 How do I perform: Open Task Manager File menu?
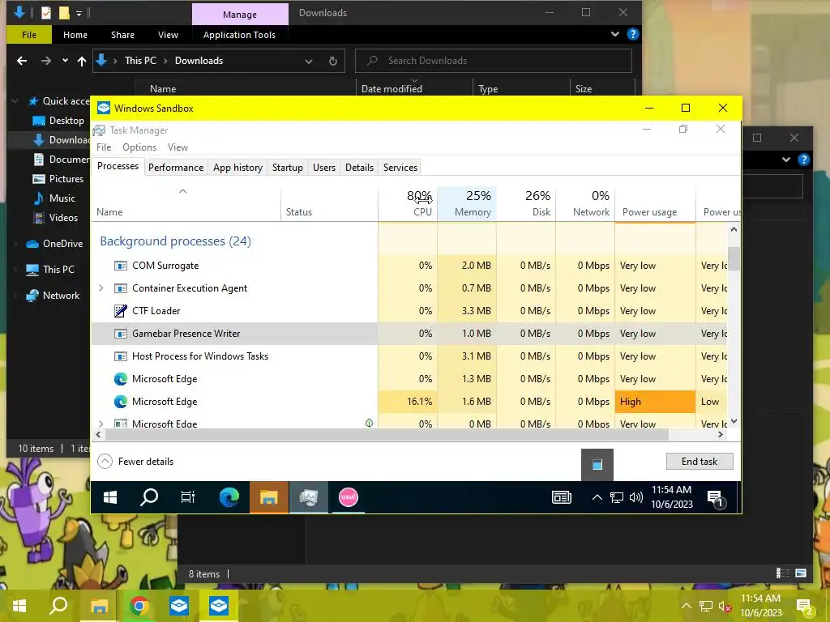(104, 147)
